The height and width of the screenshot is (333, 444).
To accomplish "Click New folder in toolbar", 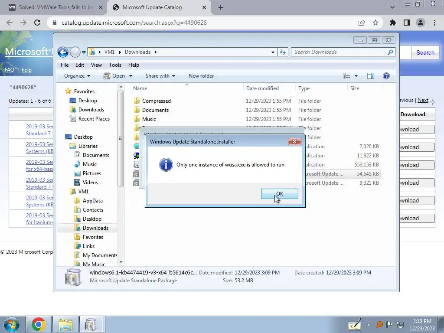I will point(201,76).
